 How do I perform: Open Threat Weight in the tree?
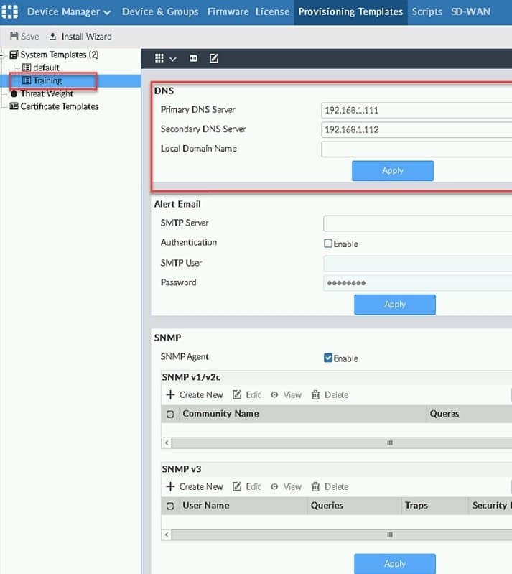point(47,93)
